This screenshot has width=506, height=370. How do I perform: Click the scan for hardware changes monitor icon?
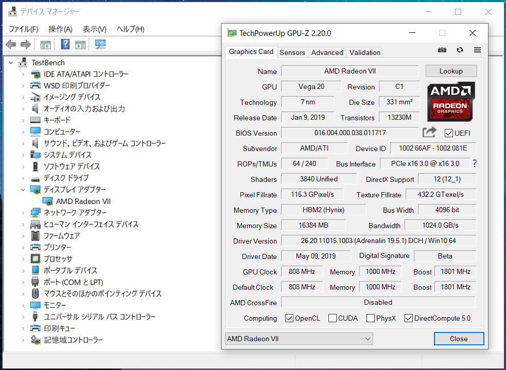point(100,44)
